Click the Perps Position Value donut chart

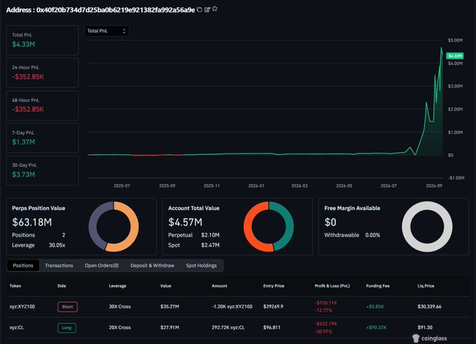114,227
